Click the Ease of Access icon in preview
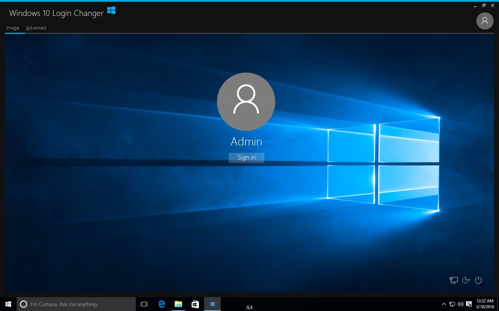 (466, 280)
